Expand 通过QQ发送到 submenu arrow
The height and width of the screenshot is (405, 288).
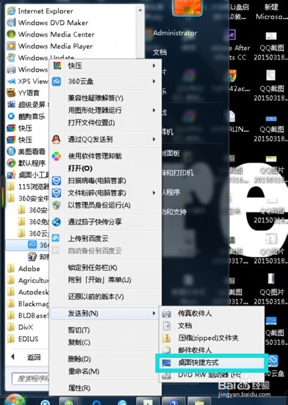coord(154,139)
